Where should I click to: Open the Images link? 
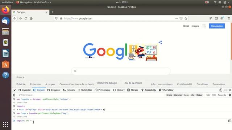(x=195, y=26)
